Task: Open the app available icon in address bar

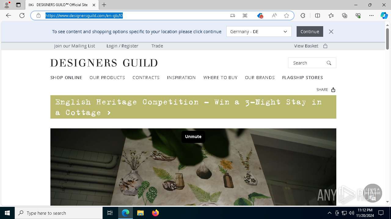Action: pyautogui.click(x=232, y=16)
